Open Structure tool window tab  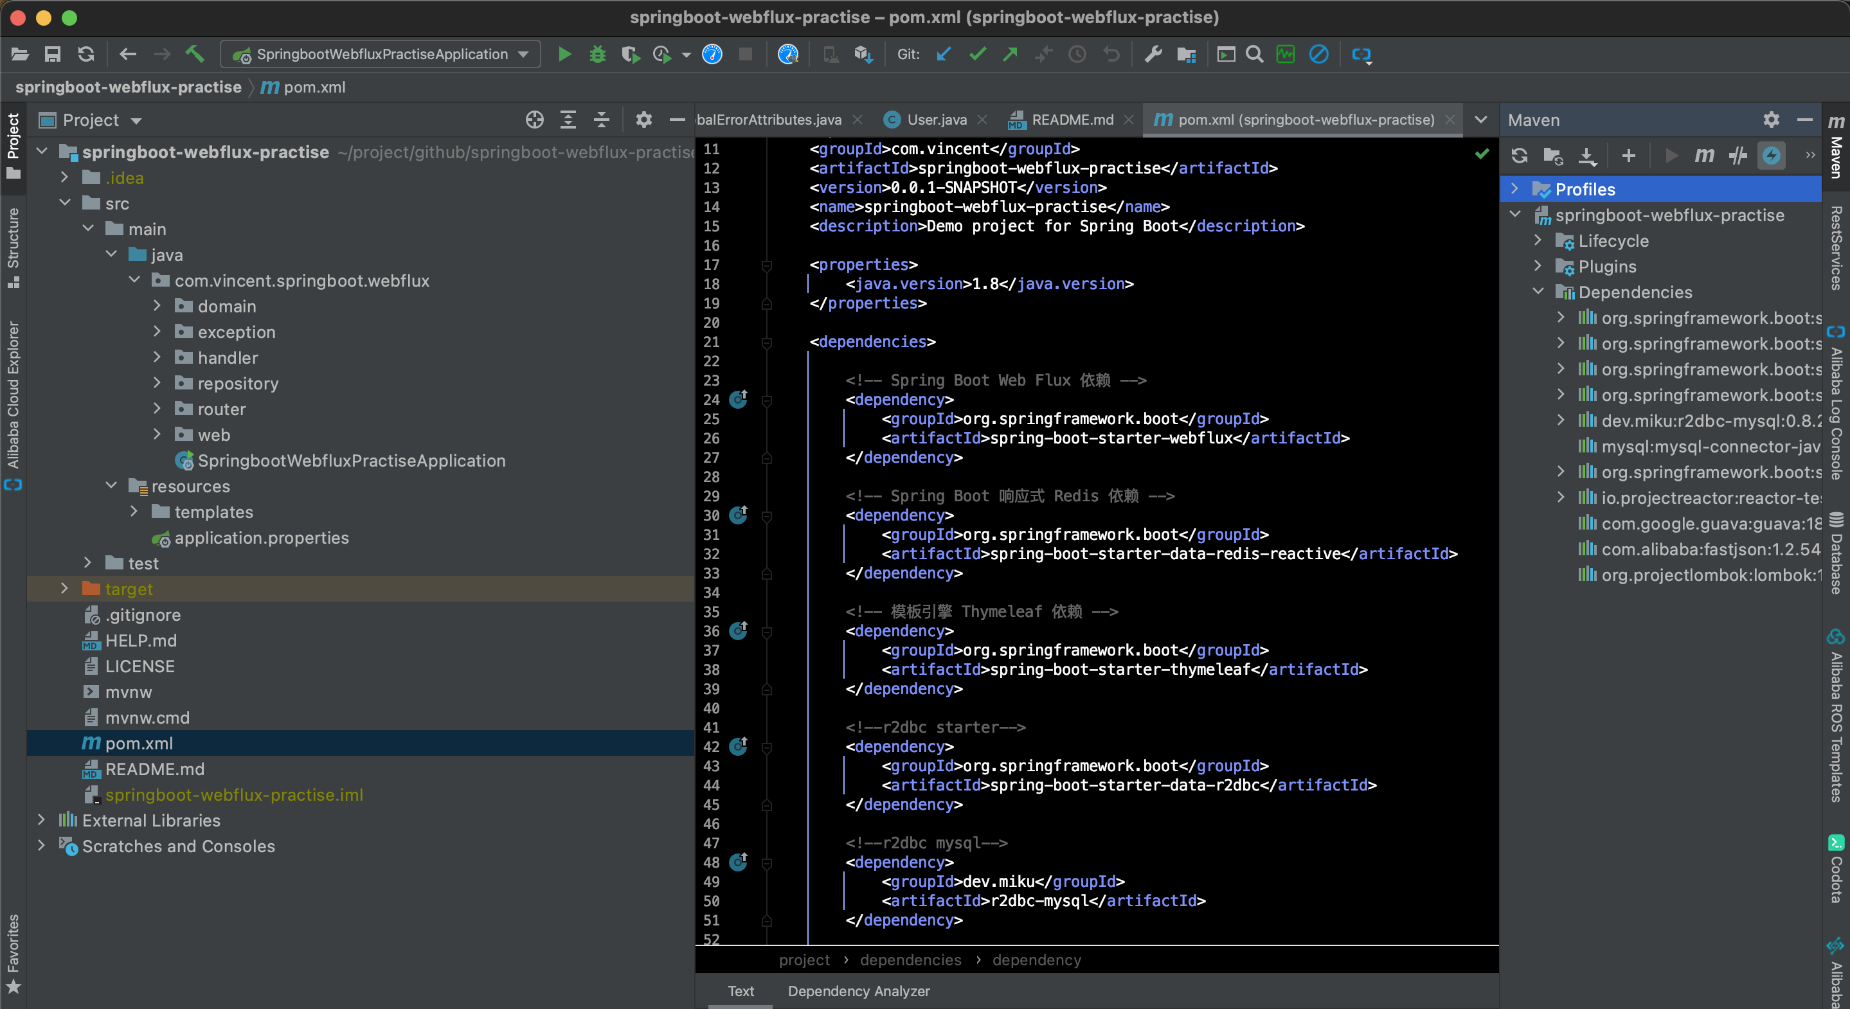[x=13, y=249]
